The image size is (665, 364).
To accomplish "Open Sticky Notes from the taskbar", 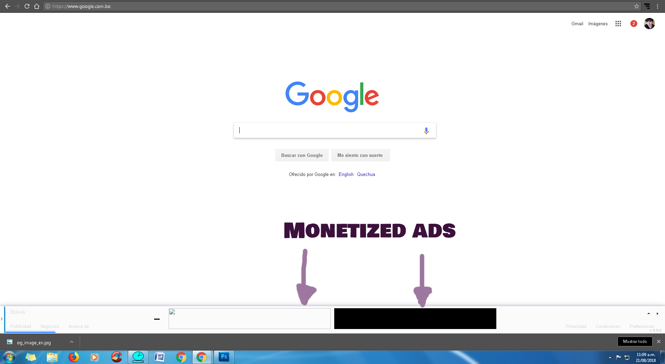I will [31, 357].
